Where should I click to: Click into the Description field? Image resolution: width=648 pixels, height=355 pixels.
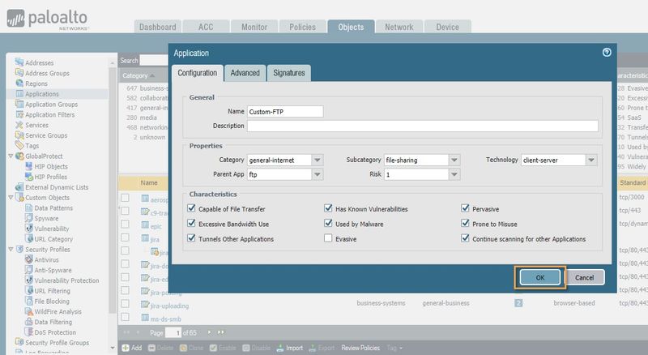coord(422,126)
